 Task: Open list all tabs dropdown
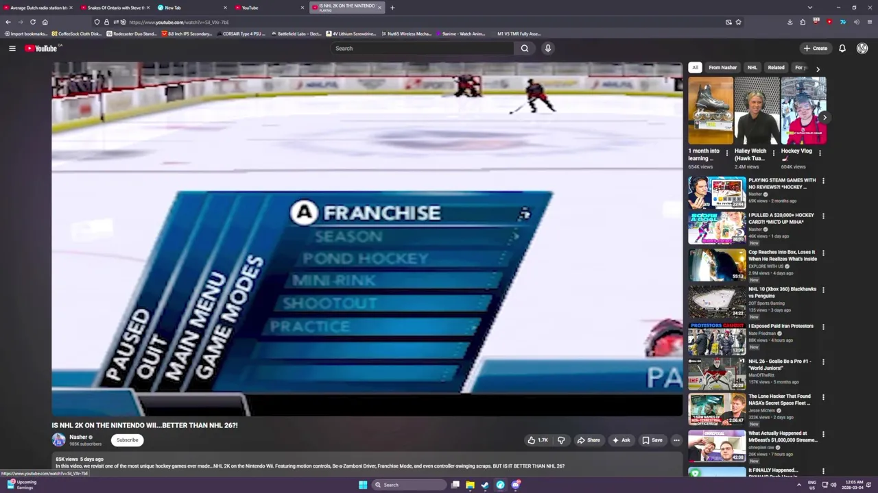[810, 8]
